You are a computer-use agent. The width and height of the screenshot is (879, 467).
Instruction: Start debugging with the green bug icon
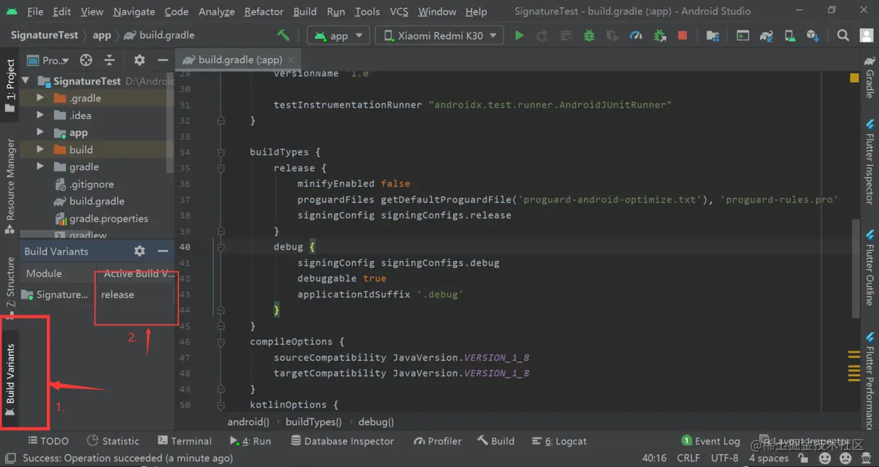pyautogui.click(x=589, y=35)
